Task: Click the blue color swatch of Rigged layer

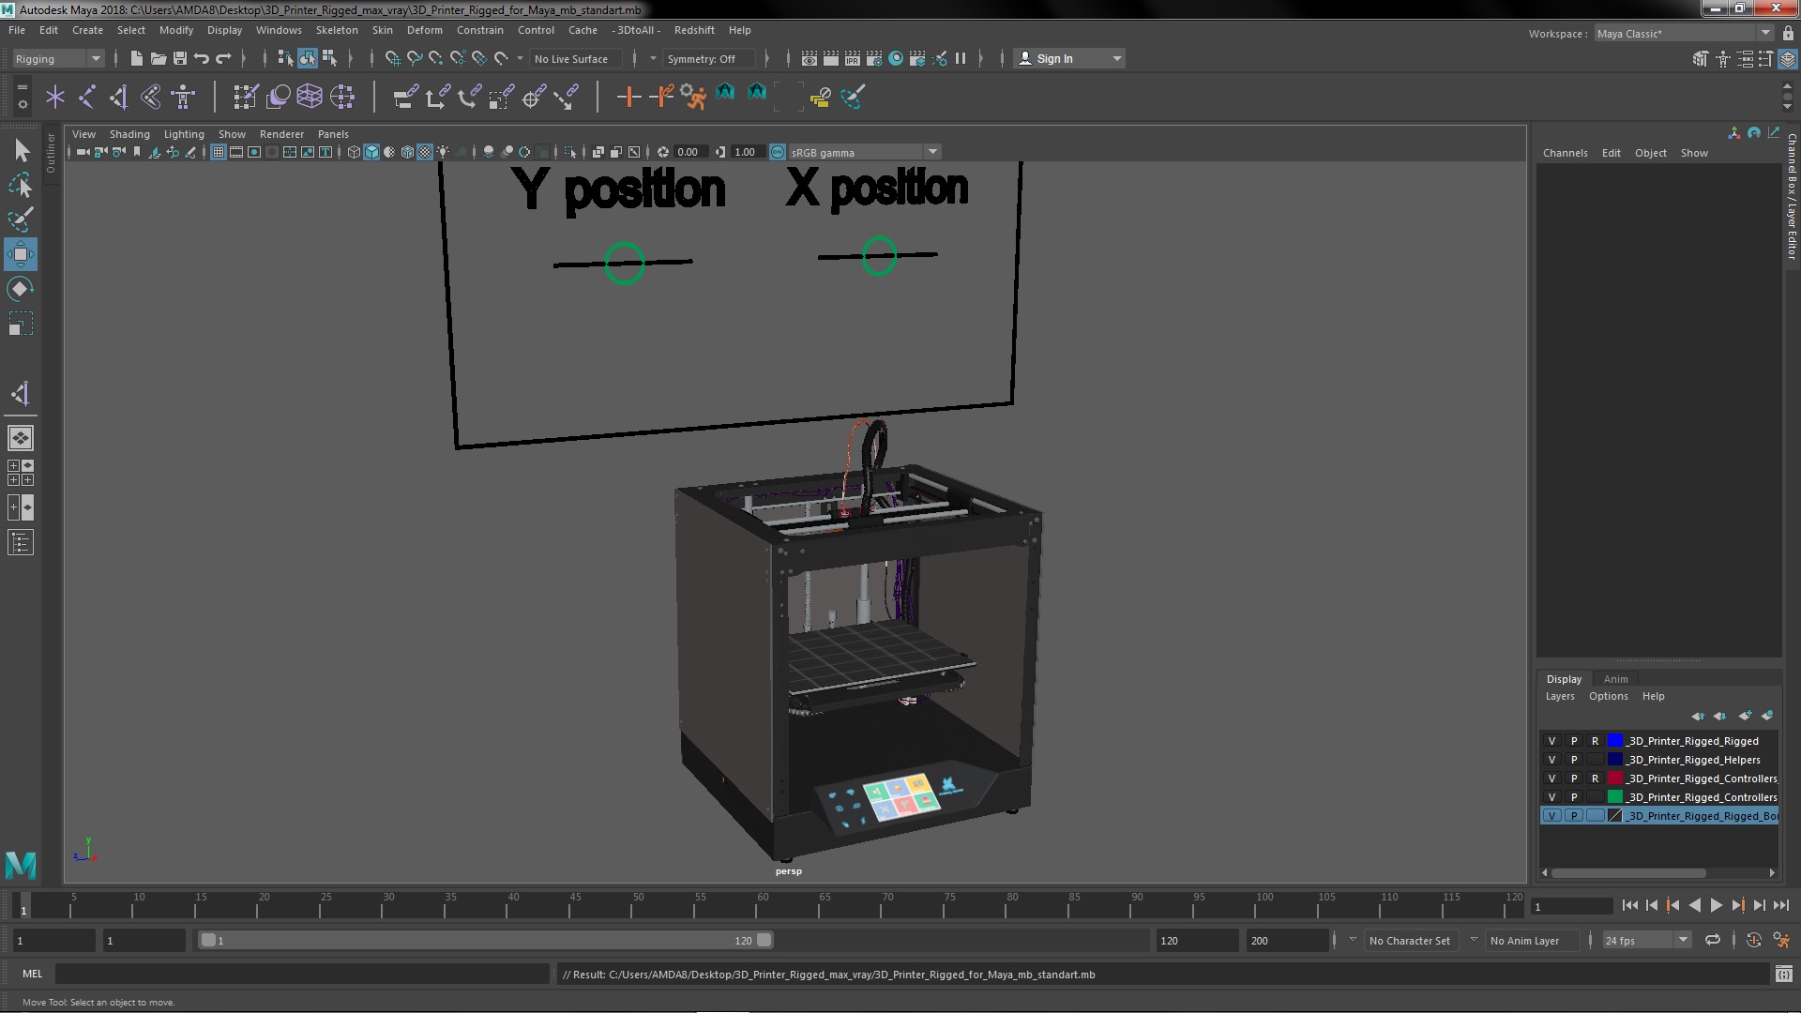Action: pos(1615,741)
